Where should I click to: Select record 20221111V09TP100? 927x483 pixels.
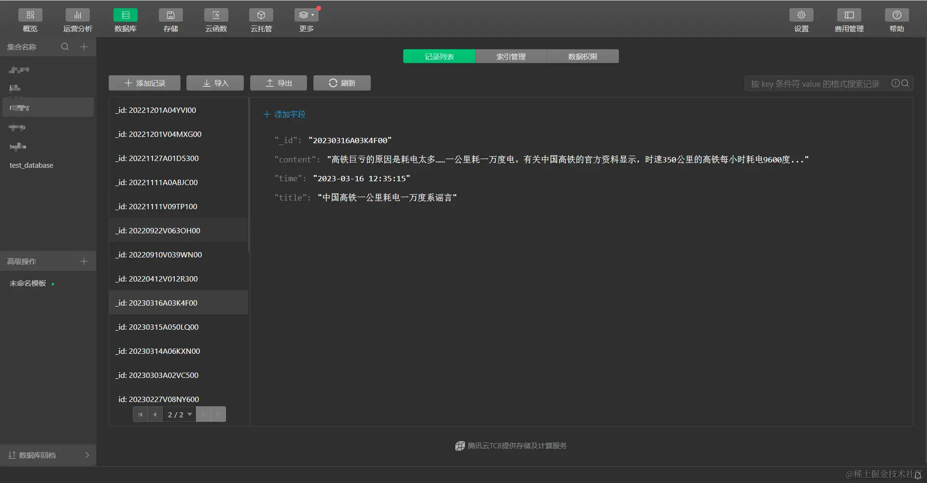pyautogui.click(x=178, y=206)
